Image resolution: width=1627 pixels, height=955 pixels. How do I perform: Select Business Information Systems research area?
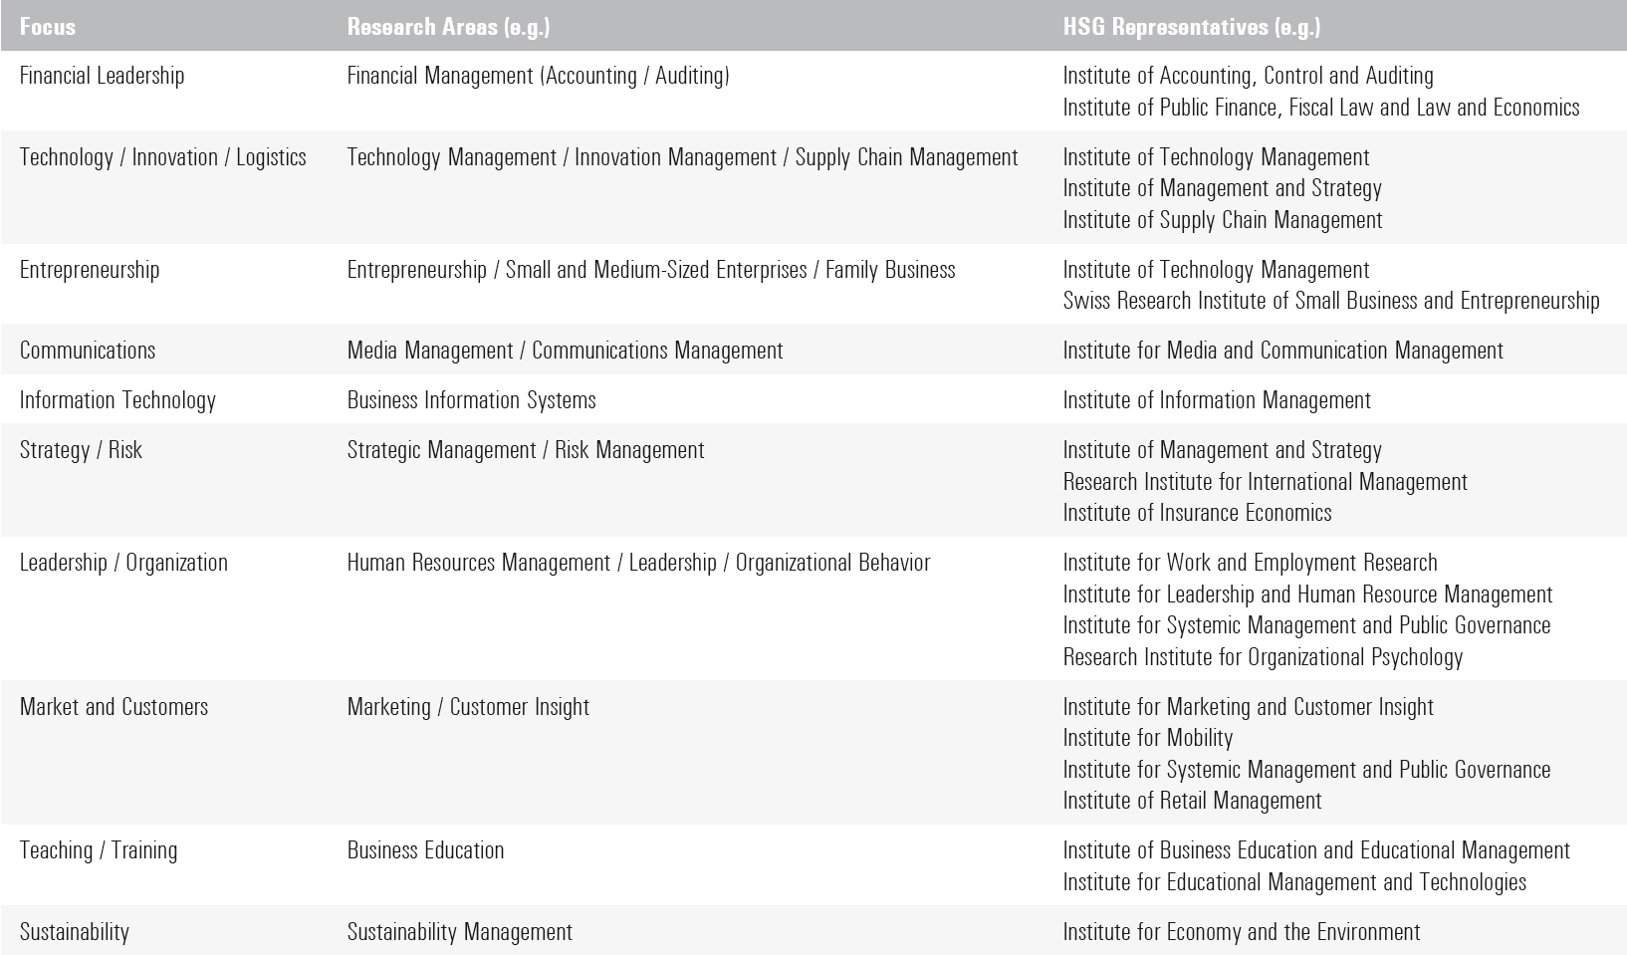point(471,400)
